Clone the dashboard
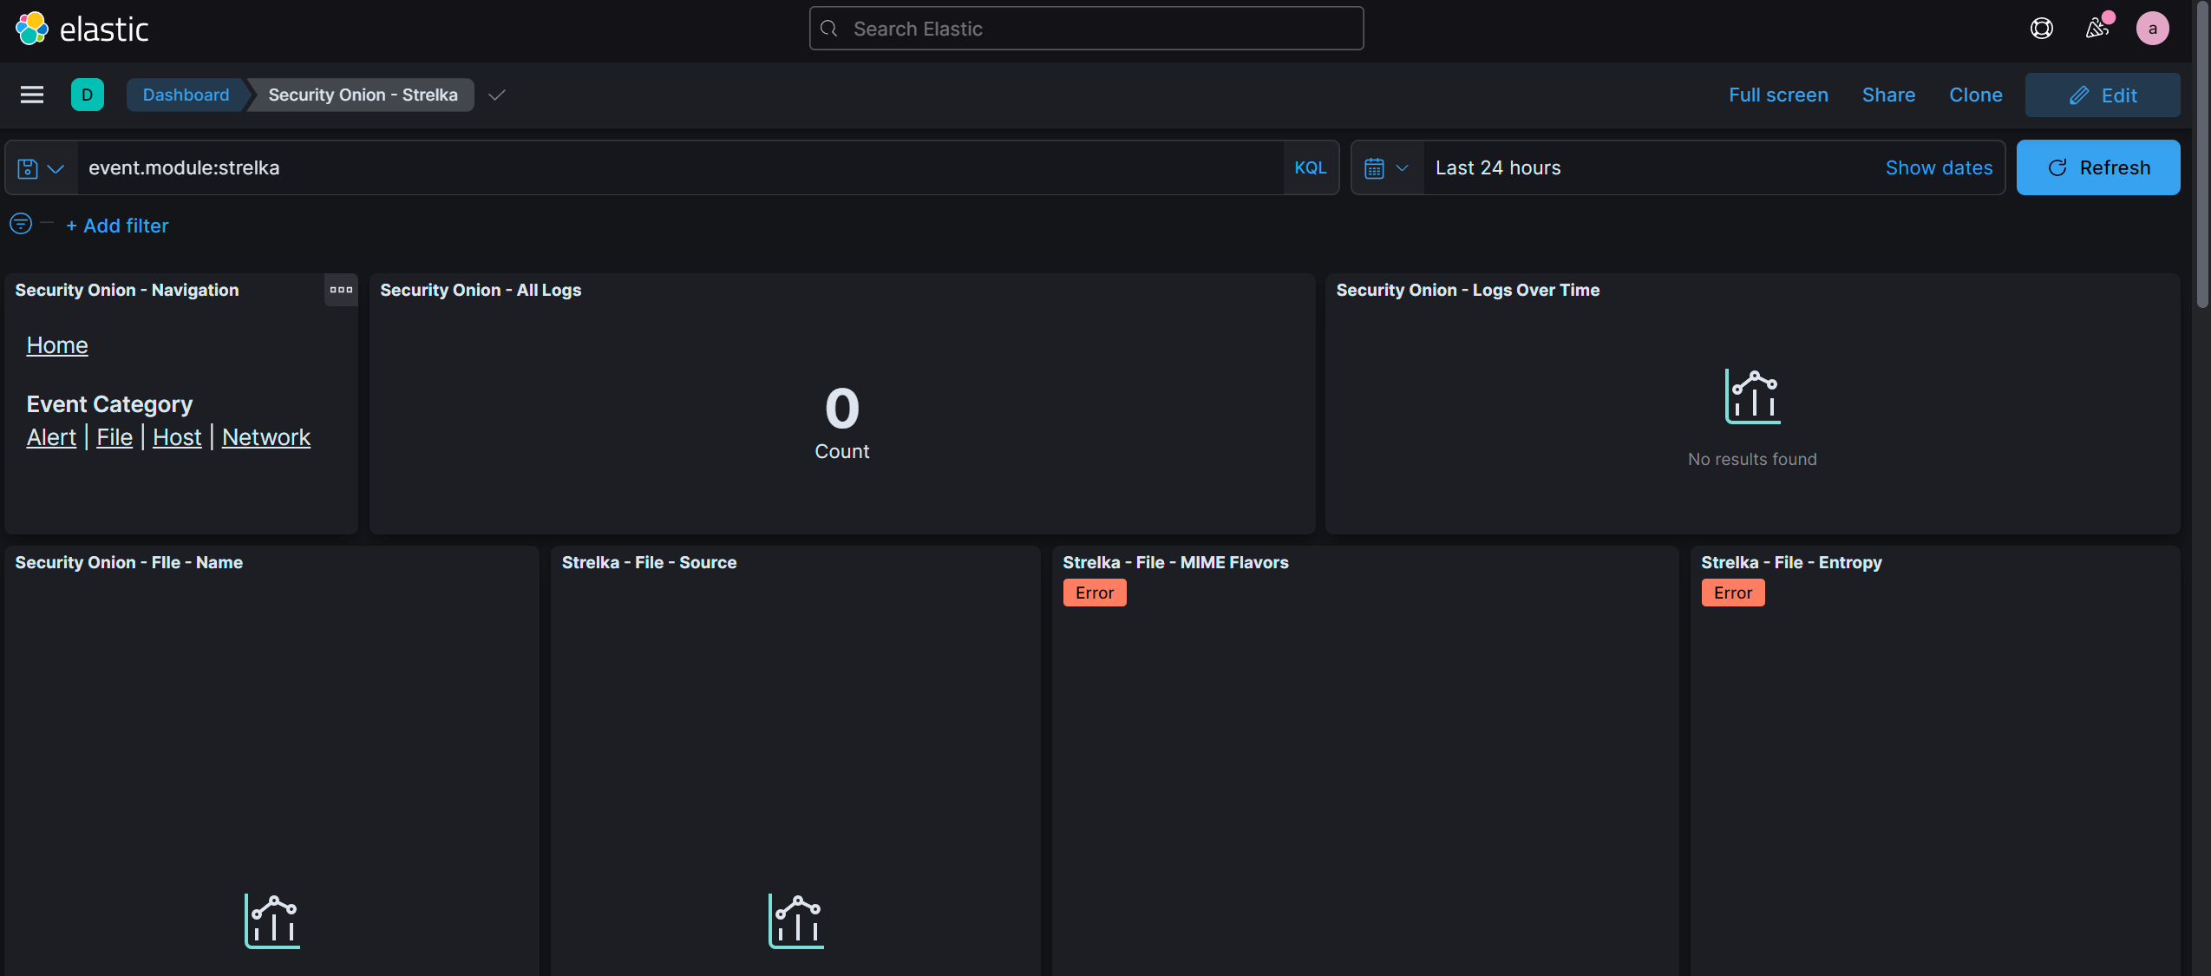The height and width of the screenshot is (976, 2211). click(1976, 95)
